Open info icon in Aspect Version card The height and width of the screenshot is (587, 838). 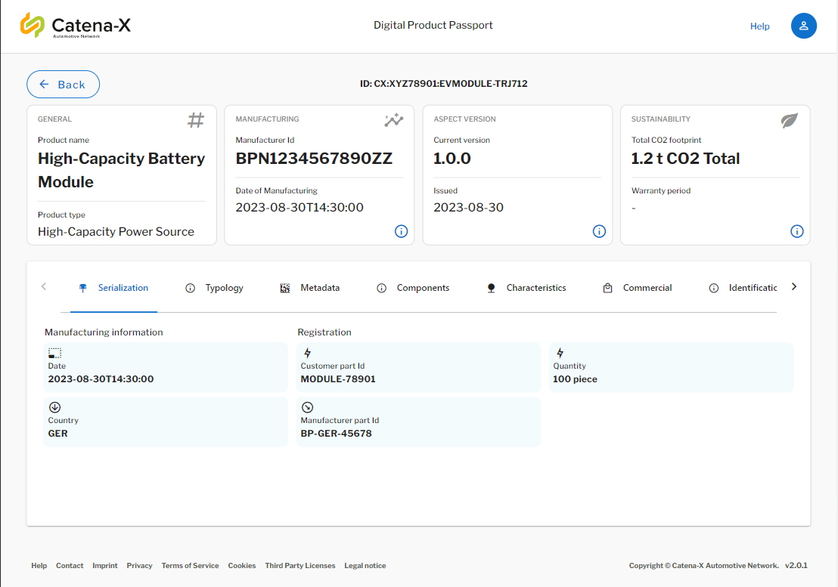click(x=599, y=231)
